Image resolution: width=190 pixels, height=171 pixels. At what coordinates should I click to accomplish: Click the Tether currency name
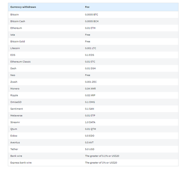click(x=14, y=149)
